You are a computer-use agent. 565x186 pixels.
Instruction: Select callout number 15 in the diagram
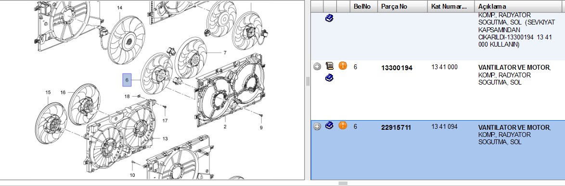tap(48, 92)
